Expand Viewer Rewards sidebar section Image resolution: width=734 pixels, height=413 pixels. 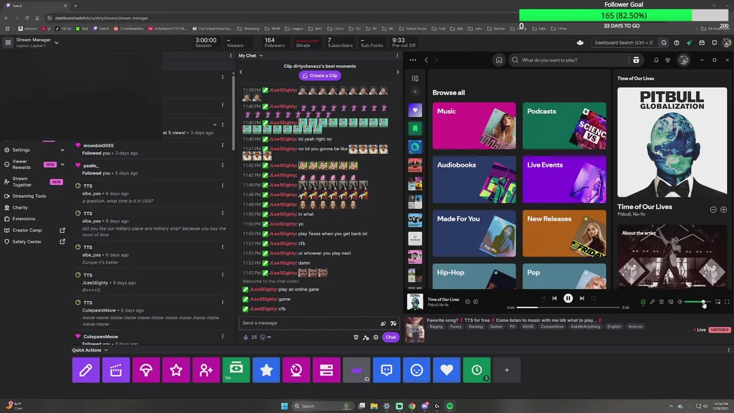pyautogui.click(x=63, y=165)
